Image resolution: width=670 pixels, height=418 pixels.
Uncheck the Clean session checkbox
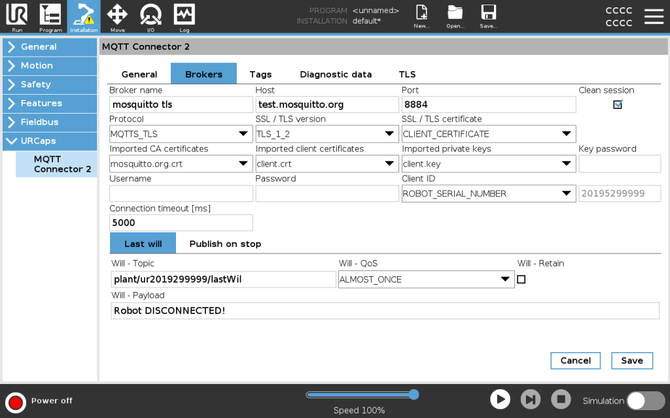617,104
